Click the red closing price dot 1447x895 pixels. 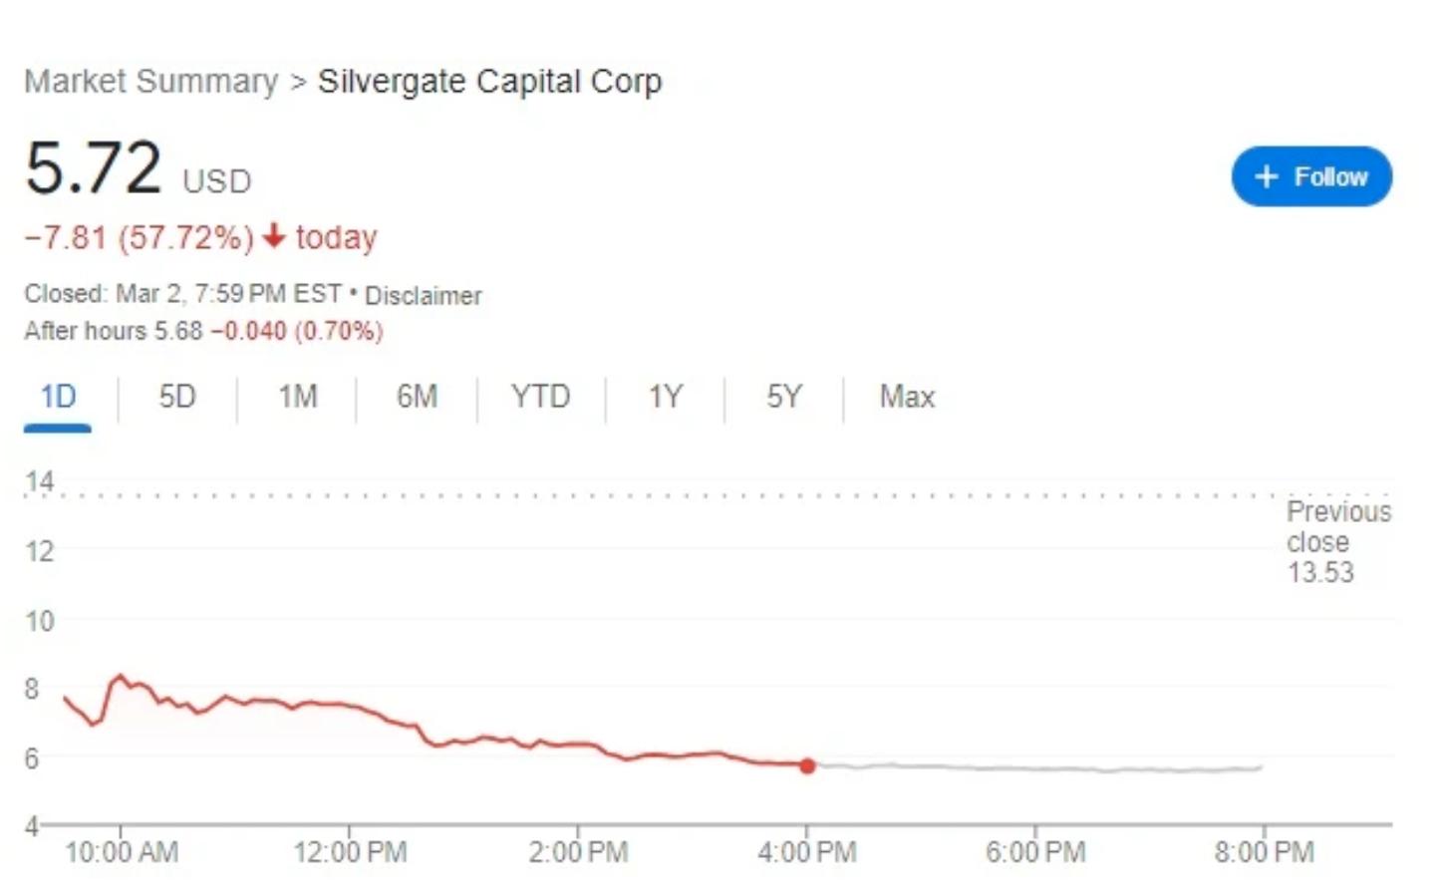pyautogui.click(x=807, y=765)
